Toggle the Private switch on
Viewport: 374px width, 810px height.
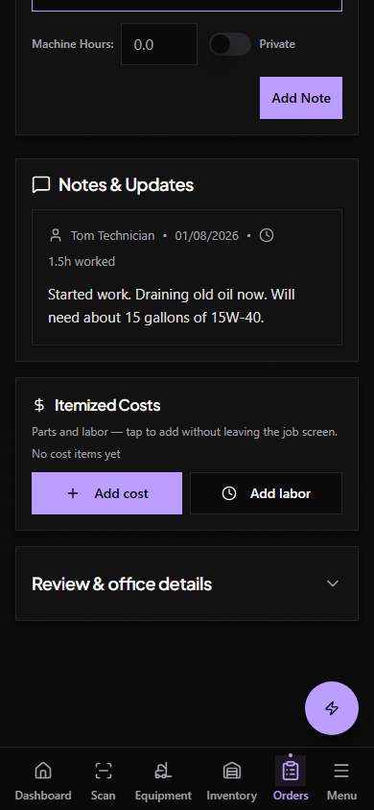pos(230,44)
